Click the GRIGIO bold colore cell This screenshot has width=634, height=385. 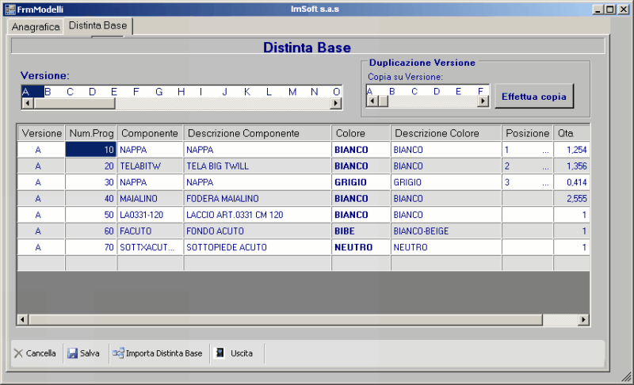pos(361,182)
